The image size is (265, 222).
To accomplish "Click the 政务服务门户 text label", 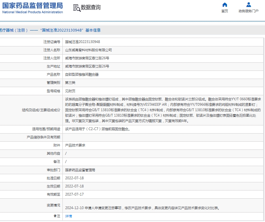I will [248, 11].
